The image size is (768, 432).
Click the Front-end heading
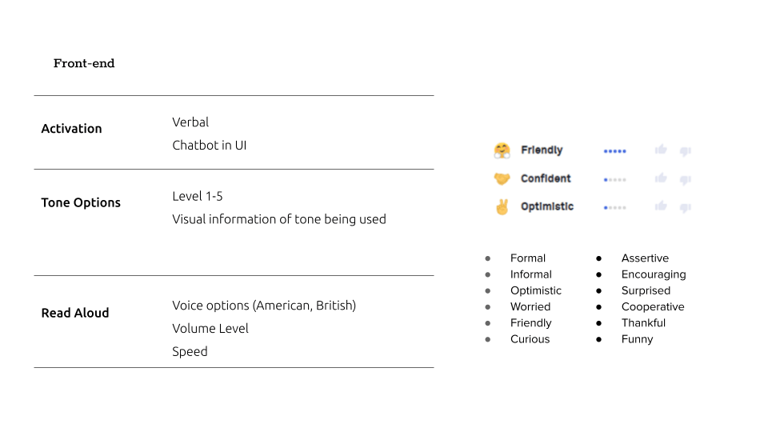pos(84,63)
